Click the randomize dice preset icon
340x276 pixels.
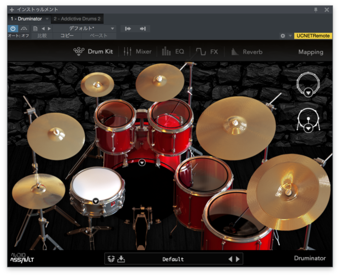(111, 259)
